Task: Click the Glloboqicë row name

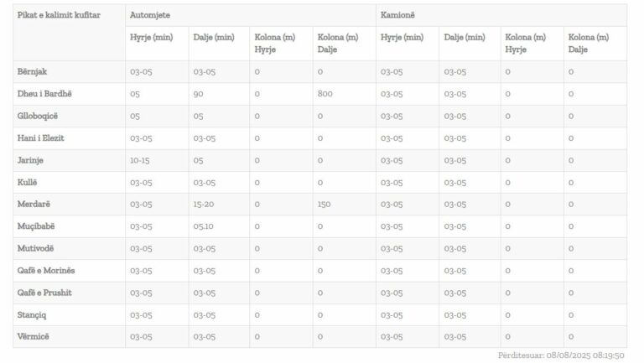Action: pyautogui.click(x=39, y=117)
